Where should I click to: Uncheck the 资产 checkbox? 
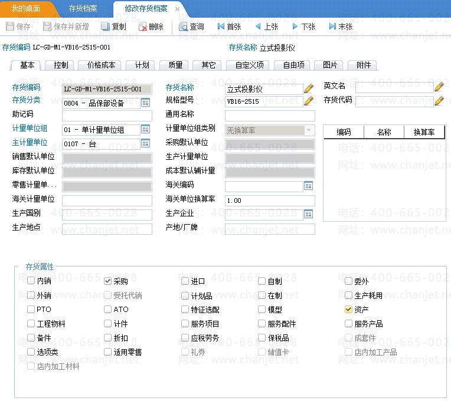(x=349, y=310)
